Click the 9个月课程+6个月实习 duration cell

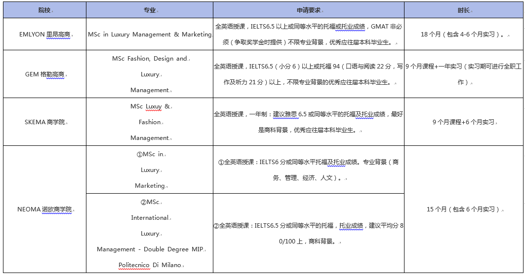click(x=463, y=122)
